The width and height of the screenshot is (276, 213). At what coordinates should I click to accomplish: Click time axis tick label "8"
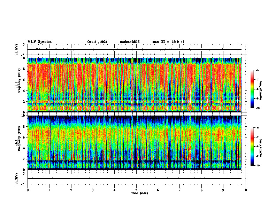[201, 190]
